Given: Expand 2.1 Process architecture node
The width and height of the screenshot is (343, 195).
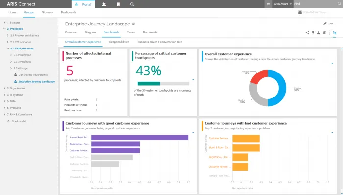Looking at the screenshot, I should pyautogui.click(x=8, y=35).
